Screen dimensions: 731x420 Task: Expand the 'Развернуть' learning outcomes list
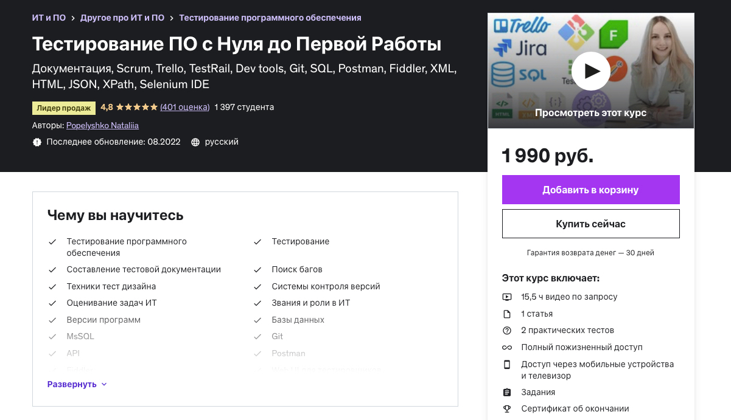coord(76,384)
